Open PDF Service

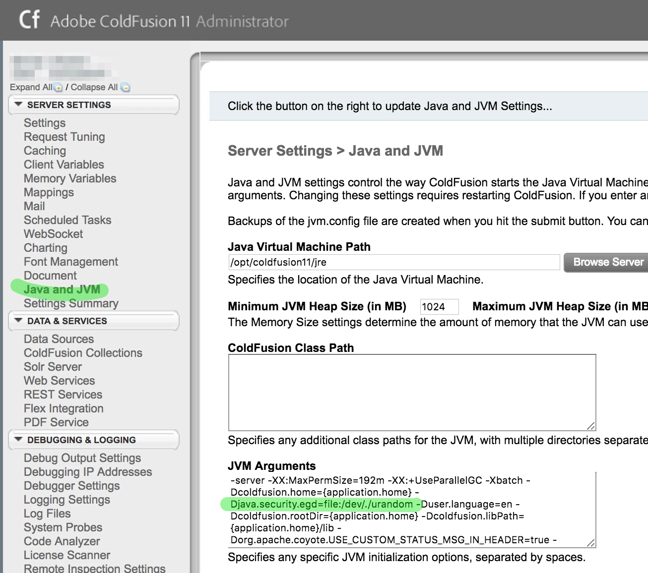(x=56, y=422)
